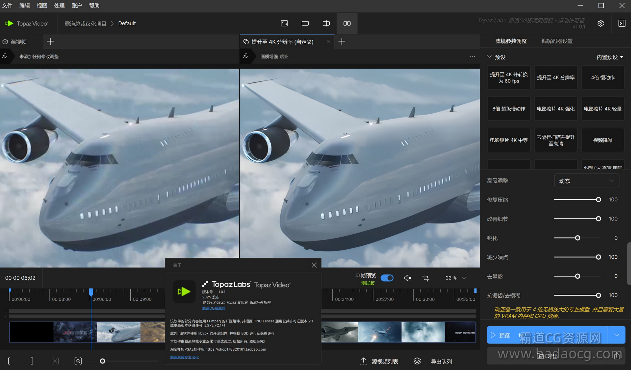Select the side-by-side dual view layout icon
The height and width of the screenshot is (370, 631).
point(347,23)
